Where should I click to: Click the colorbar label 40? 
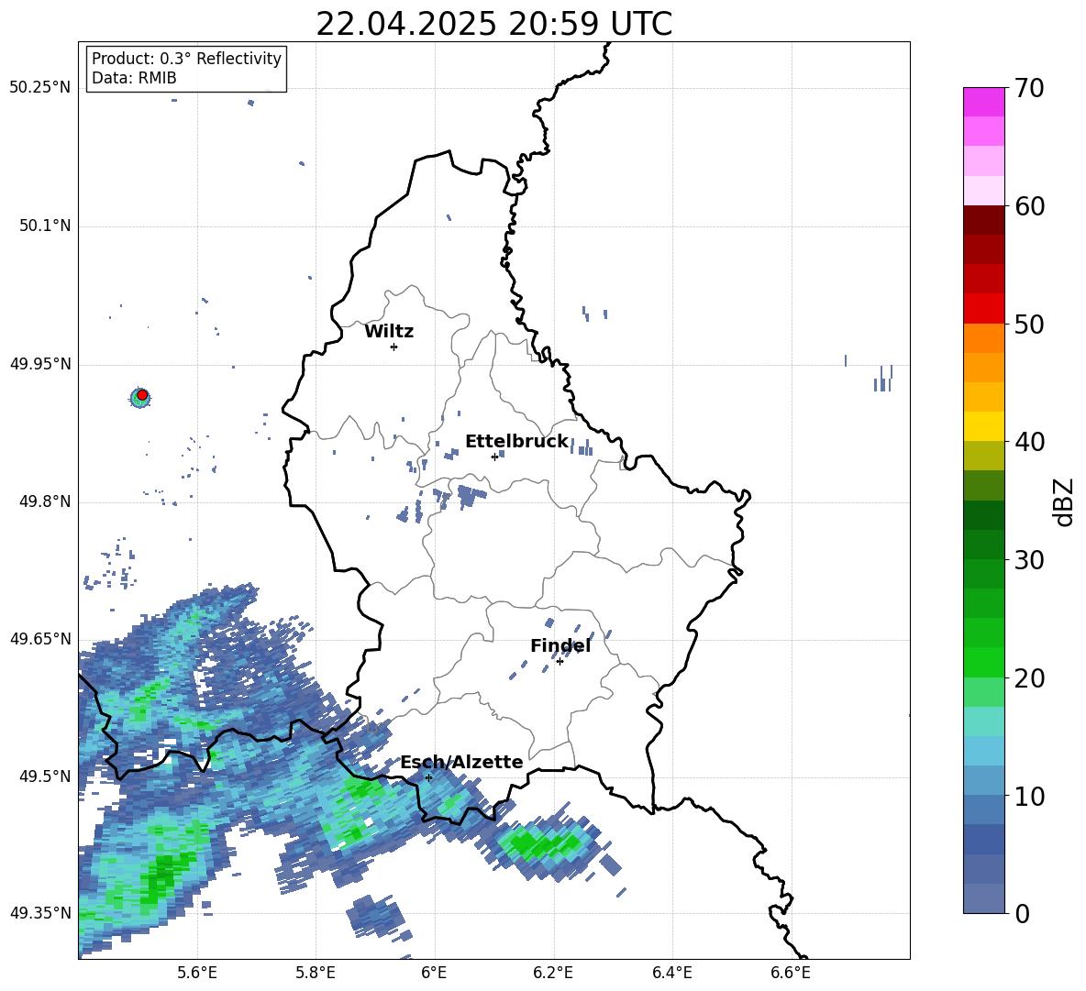[1029, 442]
